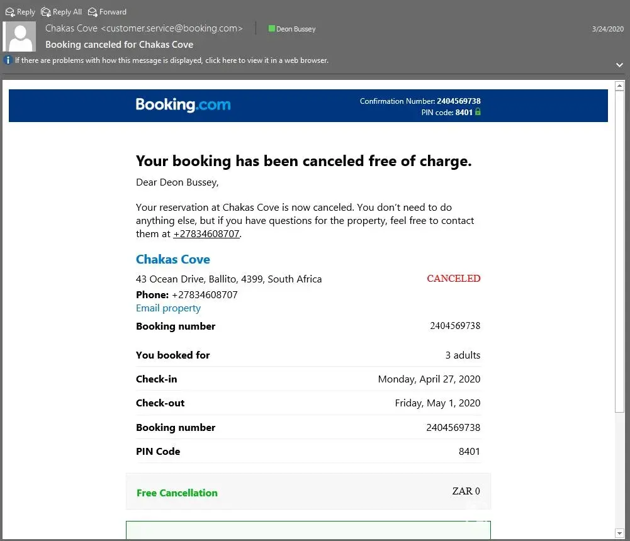630x541 pixels.
Task: Open the Chakas Cove property link
Action: [x=173, y=259]
